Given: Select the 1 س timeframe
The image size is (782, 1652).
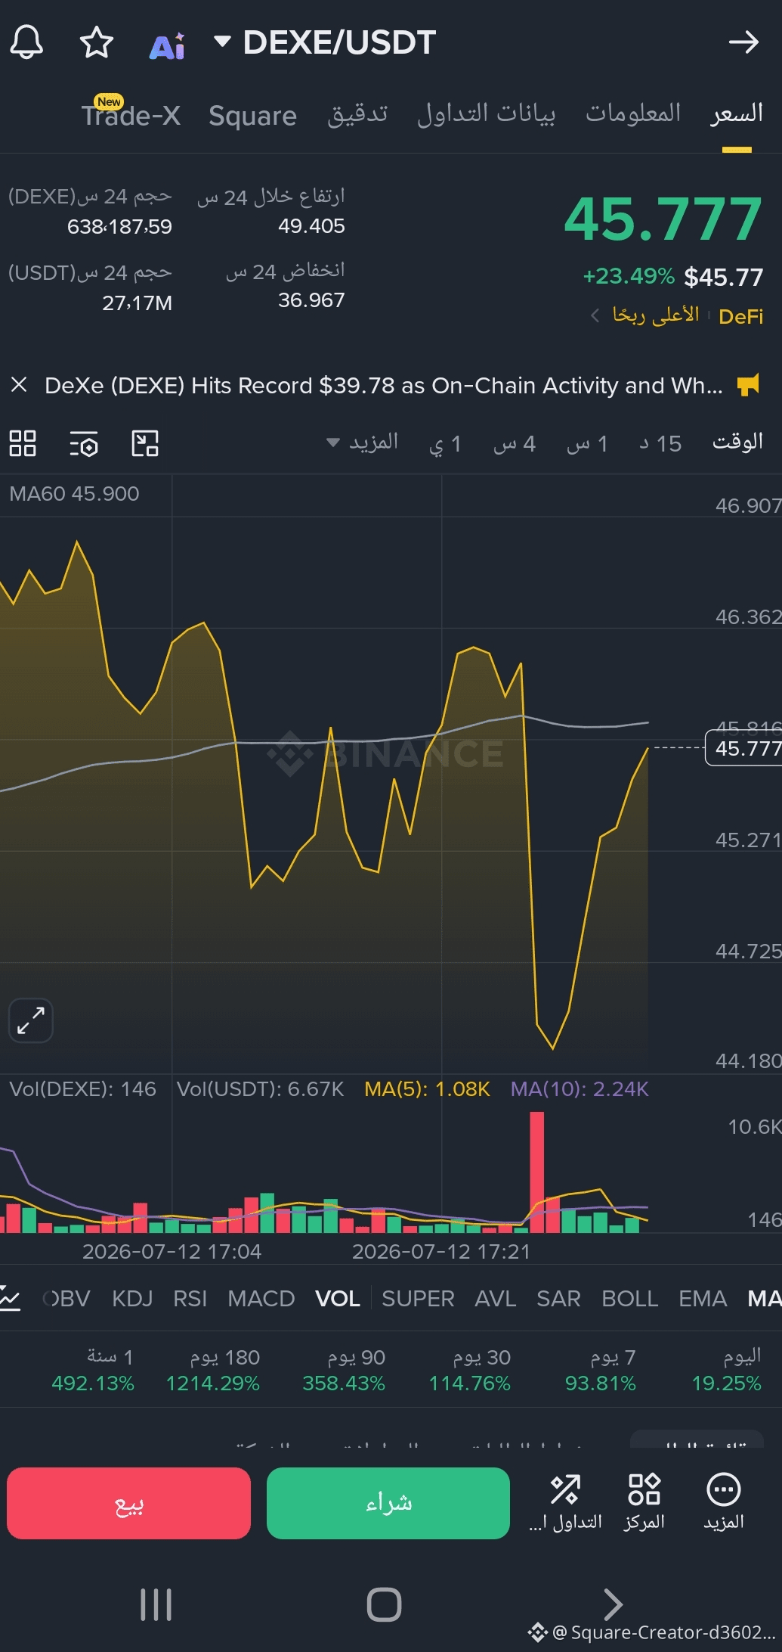Looking at the screenshot, I should (x=587, y=443).
